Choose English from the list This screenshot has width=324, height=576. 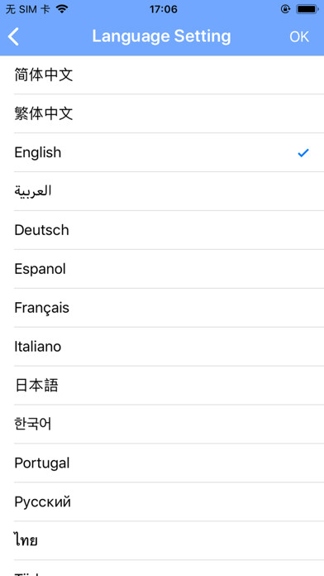point(162,152)
